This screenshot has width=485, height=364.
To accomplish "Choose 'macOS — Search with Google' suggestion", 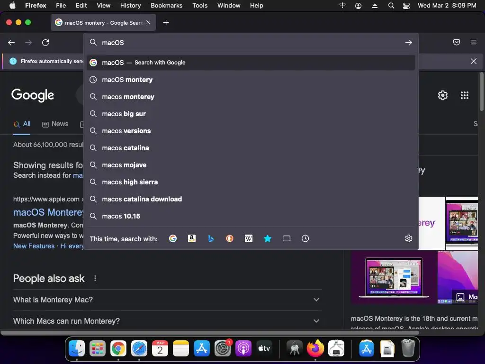I will click(x=251, y=63).
